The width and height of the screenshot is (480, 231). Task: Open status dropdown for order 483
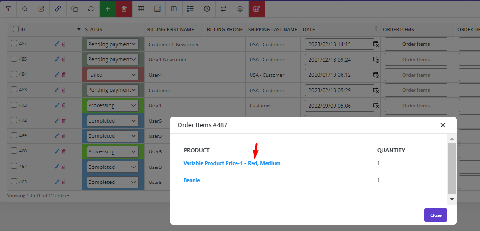113,90
